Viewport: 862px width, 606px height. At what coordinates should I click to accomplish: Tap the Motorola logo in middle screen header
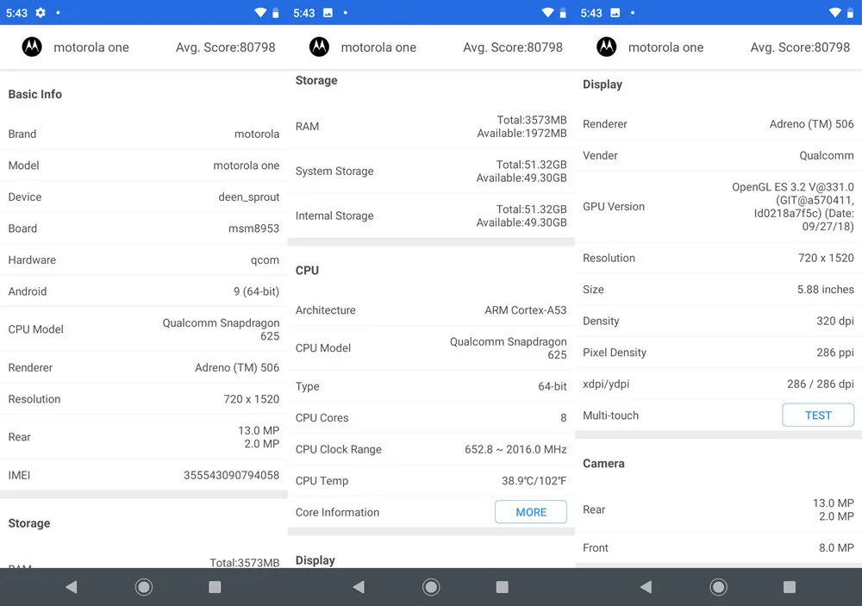tap(320, 47)
